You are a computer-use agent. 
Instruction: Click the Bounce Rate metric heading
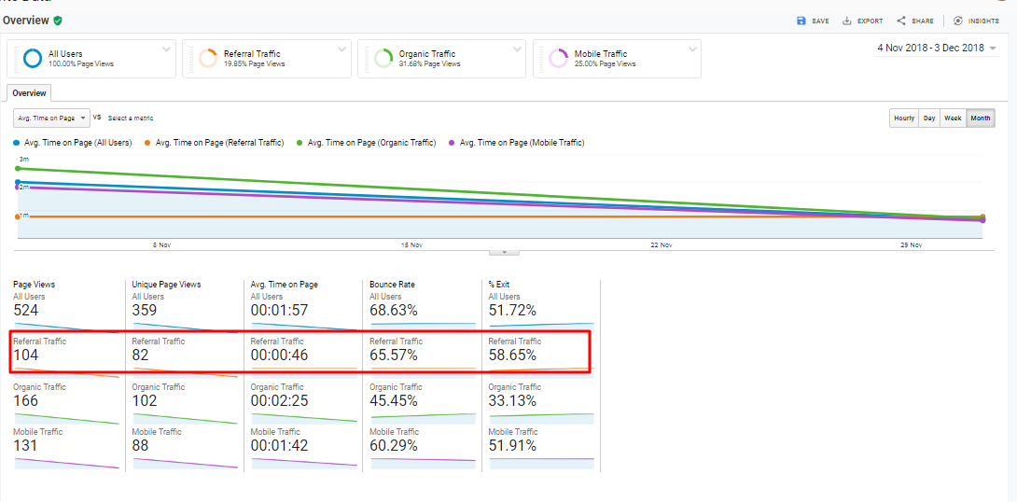(392, 285)
